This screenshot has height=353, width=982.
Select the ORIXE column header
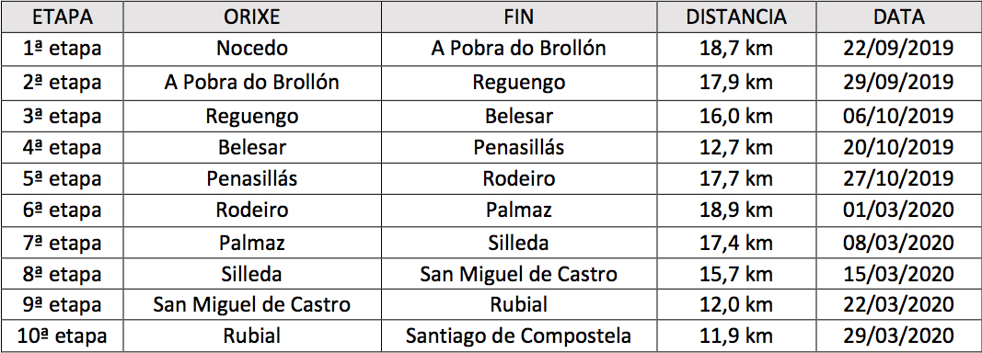[252, 17]
